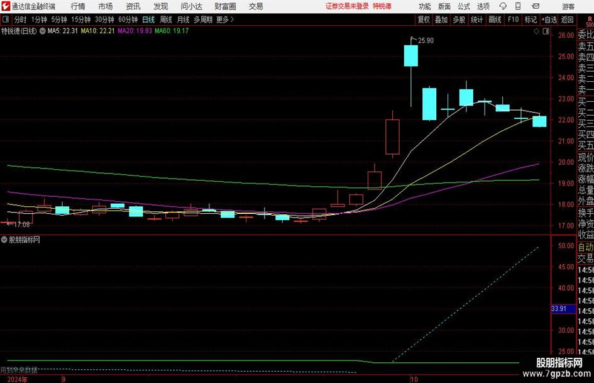
Task: Click the MA60: 19.17 label
Action: tap(172, 31)
